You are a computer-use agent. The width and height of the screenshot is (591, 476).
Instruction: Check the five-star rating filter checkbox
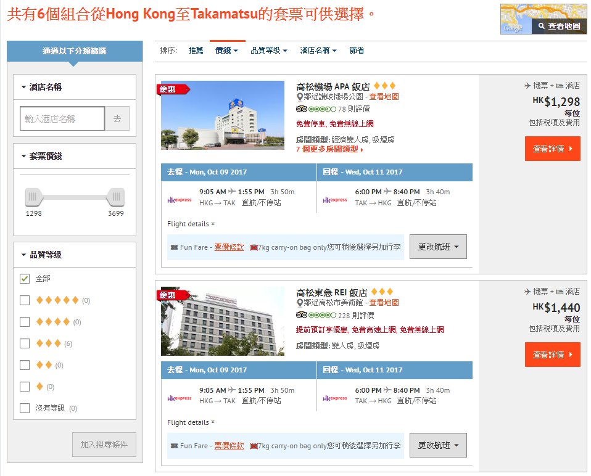coord(25,300)
